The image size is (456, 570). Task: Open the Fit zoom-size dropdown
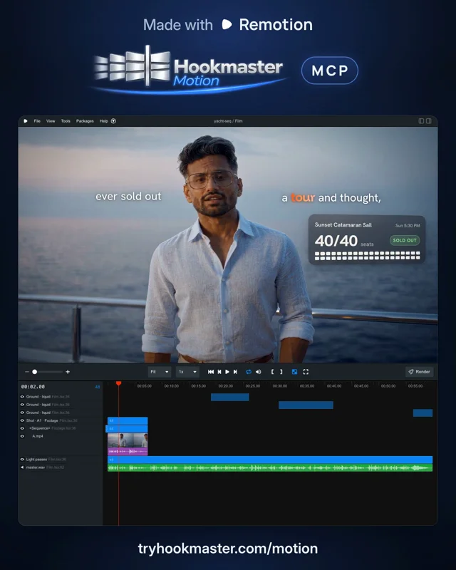[160, 372]
